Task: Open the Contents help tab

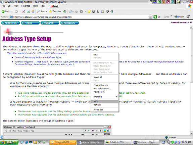Action: 11,23
